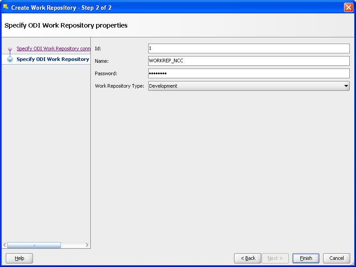356x267 pixels.
Task: Go back with the Back button
Action: tap(247, 258)
